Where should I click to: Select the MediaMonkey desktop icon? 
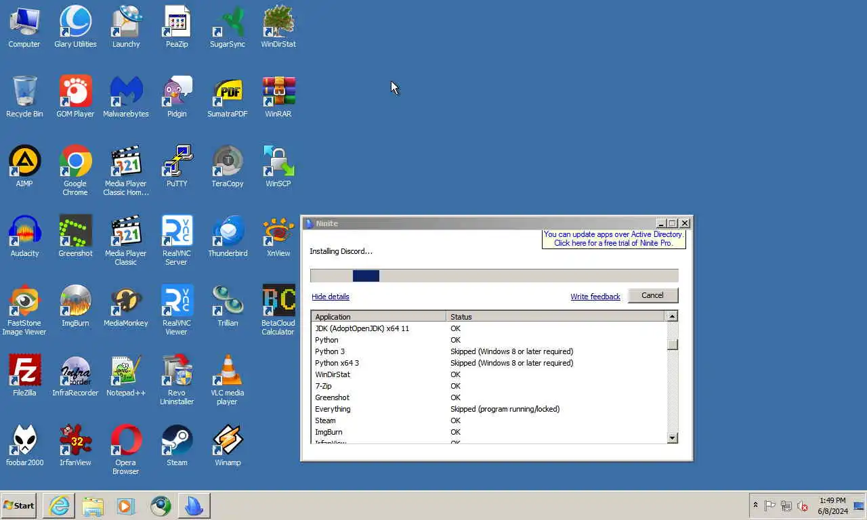(x=126, y=306)
